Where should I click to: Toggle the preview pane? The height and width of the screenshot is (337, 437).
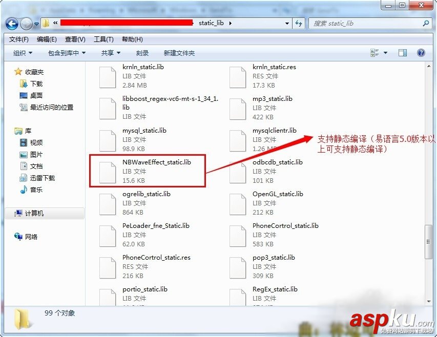403,53
